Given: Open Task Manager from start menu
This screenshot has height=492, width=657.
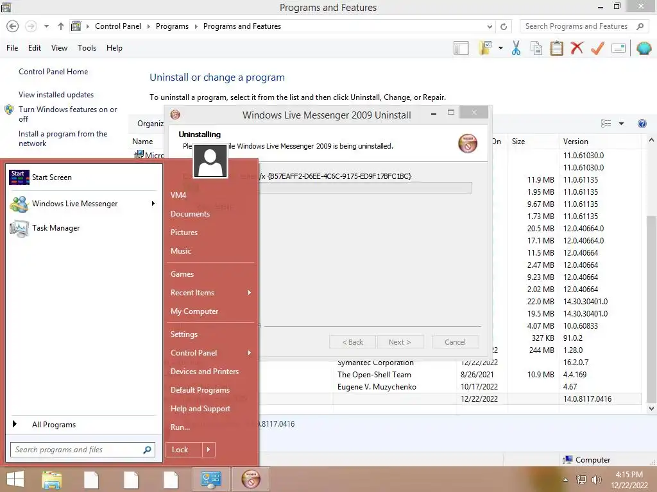Looking at the screenshot, I should [83, 228].
